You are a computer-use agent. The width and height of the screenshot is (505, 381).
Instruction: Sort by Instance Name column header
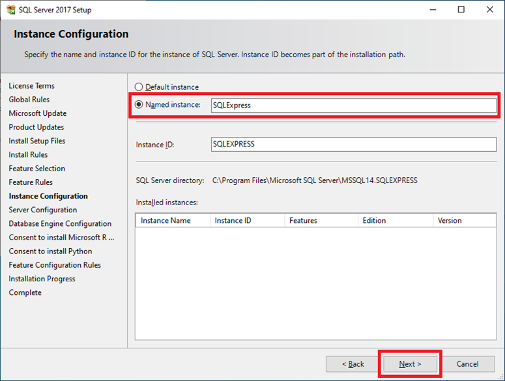(173, 220)
